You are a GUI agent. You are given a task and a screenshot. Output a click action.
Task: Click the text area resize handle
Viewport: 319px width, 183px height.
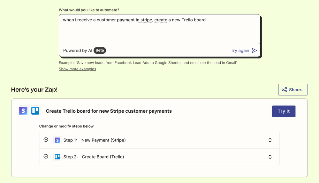(x=259, y=43)
